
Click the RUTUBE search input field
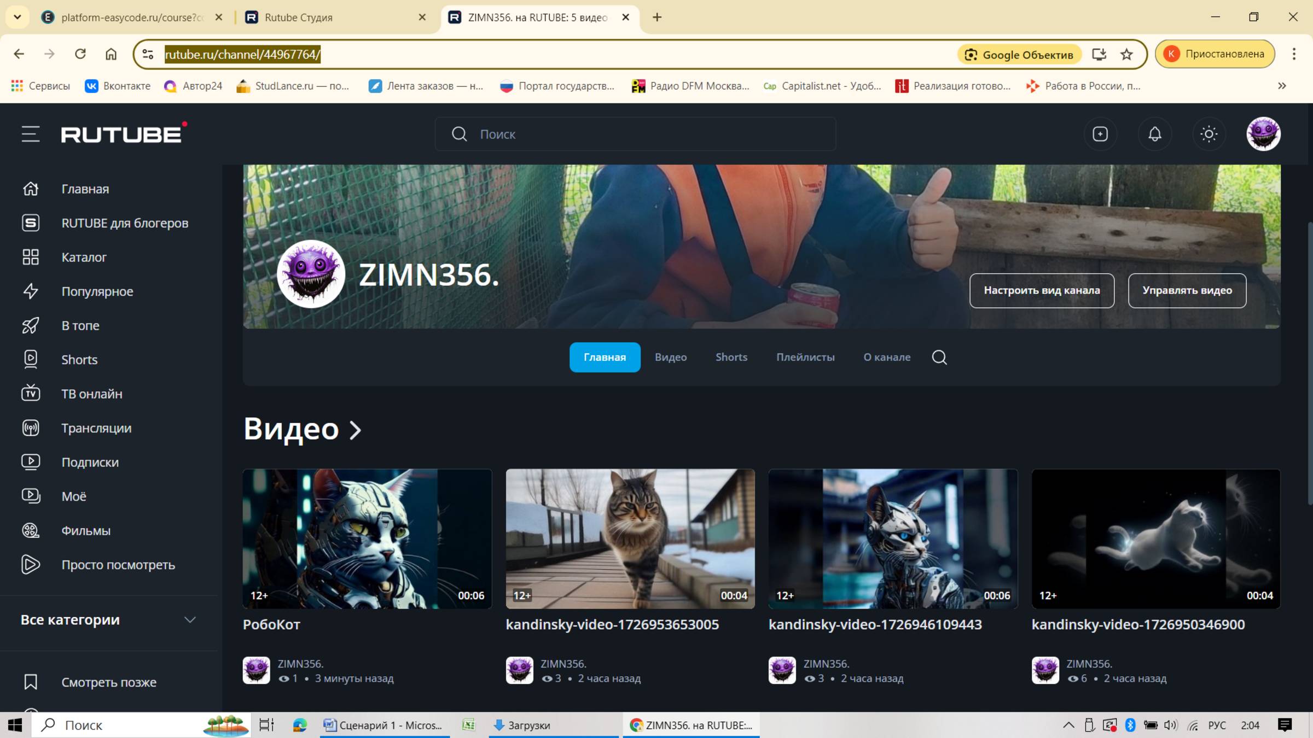tap(646, 134)
